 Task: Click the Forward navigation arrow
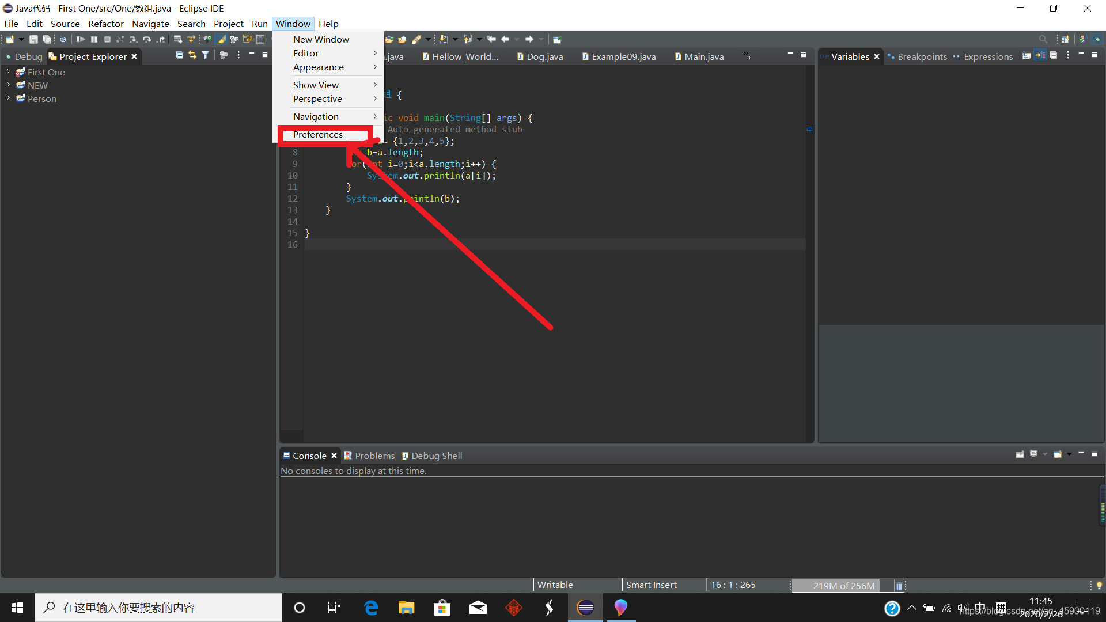(x=529, y=39)
